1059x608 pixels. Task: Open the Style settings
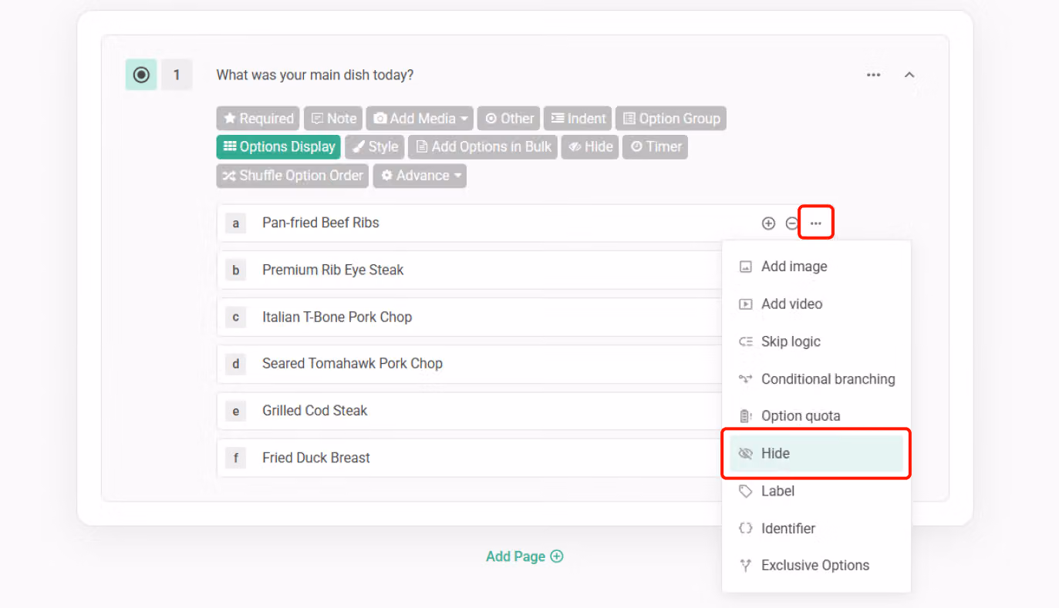point(375,147)
